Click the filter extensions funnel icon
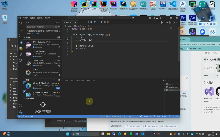Image resolution: width=220 pixels, height=137 pixels. (x=59, y=27)
